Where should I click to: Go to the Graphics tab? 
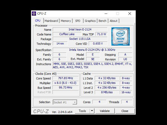(x=90, y=21)
